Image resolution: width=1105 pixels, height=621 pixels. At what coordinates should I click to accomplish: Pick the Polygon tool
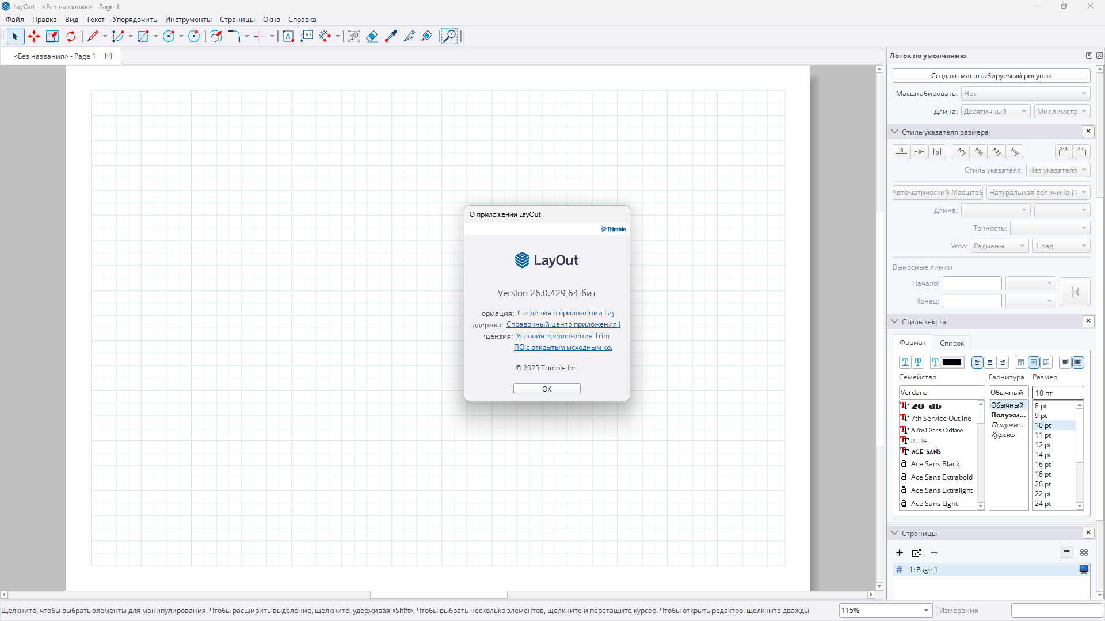194,36
